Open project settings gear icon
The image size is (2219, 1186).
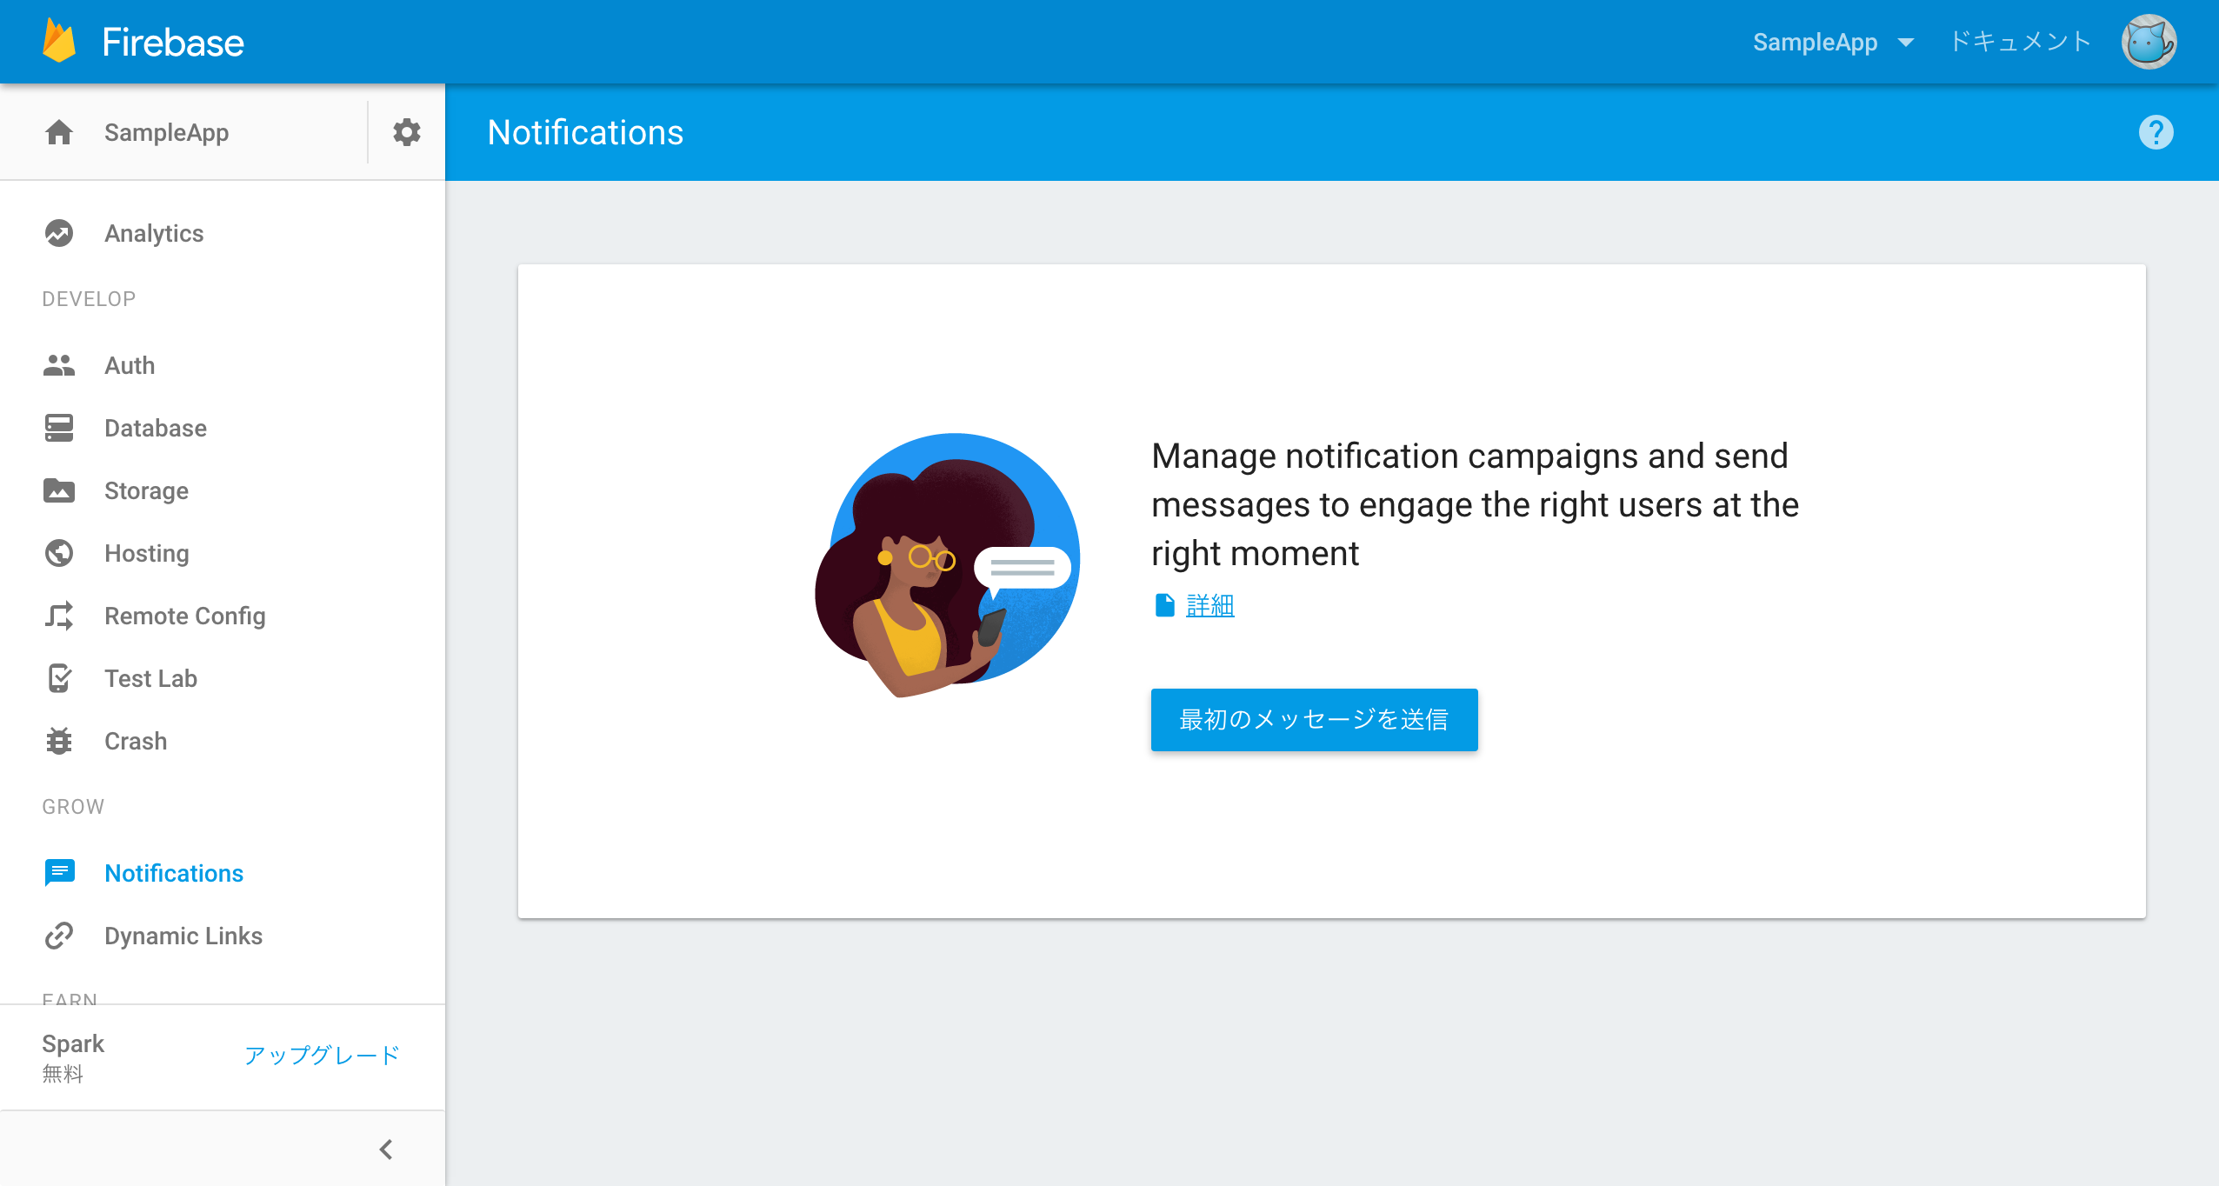[406, 132]
